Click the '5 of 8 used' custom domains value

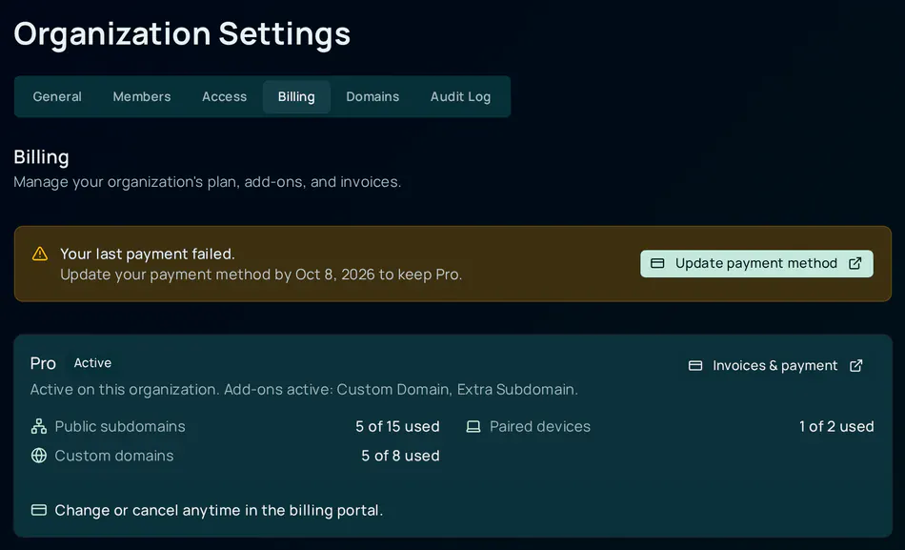point(400,456)
